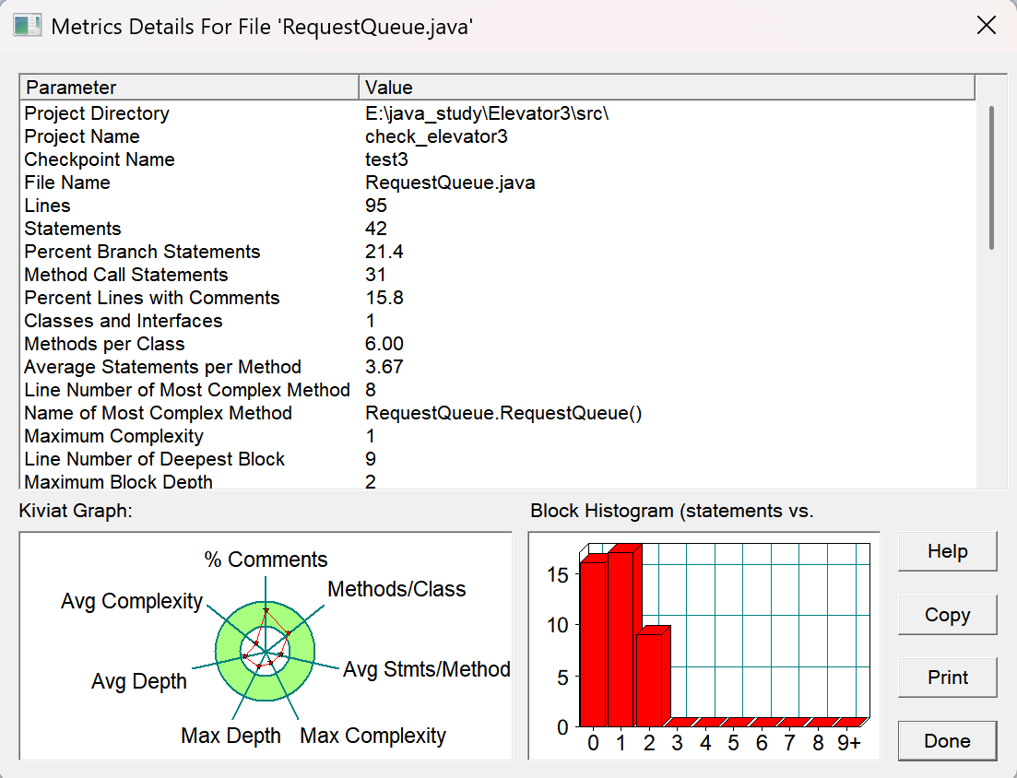The width and height of the screenshot is (1017, 778).
Task: Click the Max Depth Kiviat label
Action: [231, 736]
